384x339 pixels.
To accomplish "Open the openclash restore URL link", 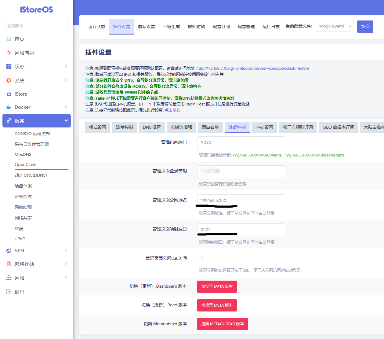I will tap(253, 68).
